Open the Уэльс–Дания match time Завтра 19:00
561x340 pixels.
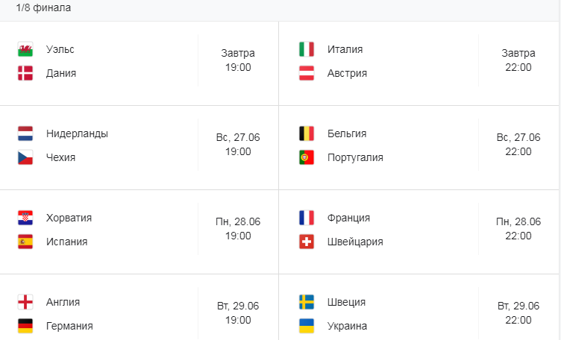[x=238, y=60]
